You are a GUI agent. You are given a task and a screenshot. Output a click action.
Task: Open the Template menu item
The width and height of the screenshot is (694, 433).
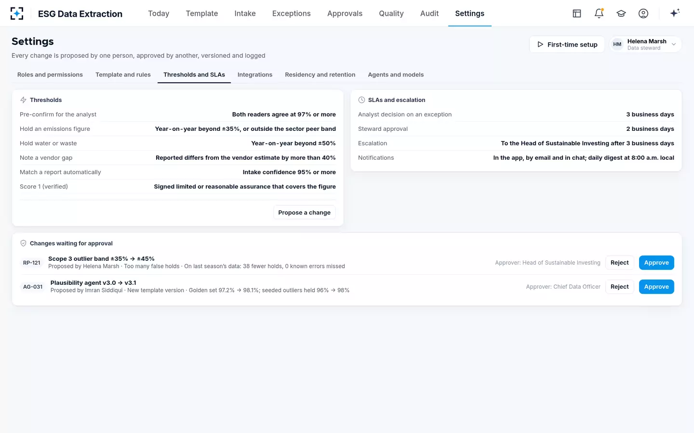click(202, 13)
